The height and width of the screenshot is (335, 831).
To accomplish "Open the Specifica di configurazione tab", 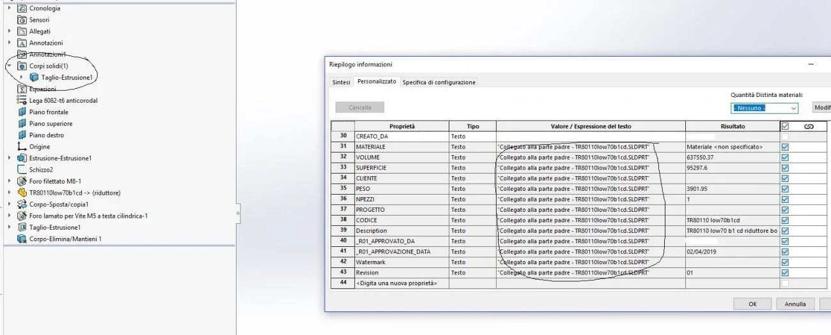I will 439,82.
